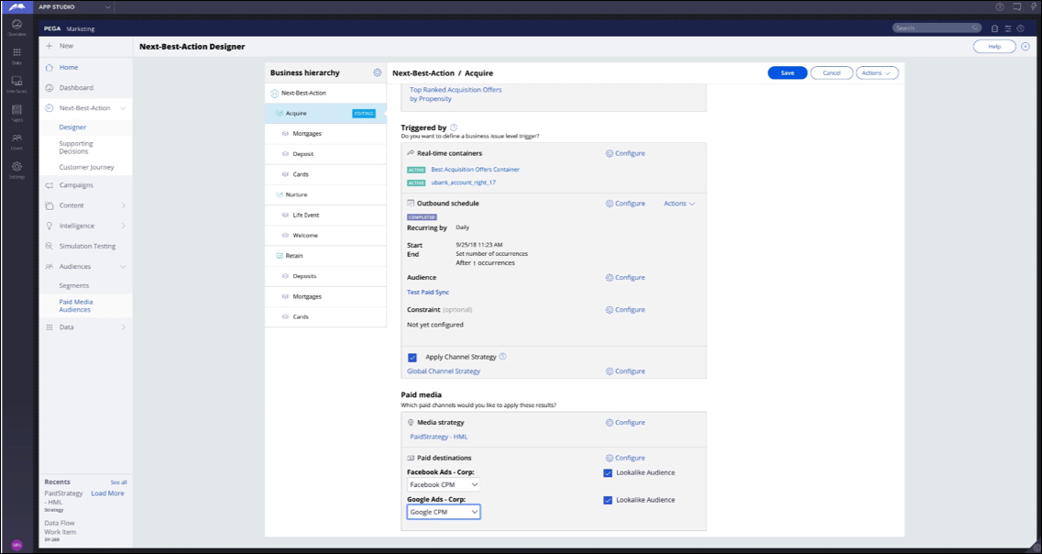Toggle Google Ads Lookalike Audience checkbox
Viewport: 1042px width, 554px height.
click(x=608, y=501)
